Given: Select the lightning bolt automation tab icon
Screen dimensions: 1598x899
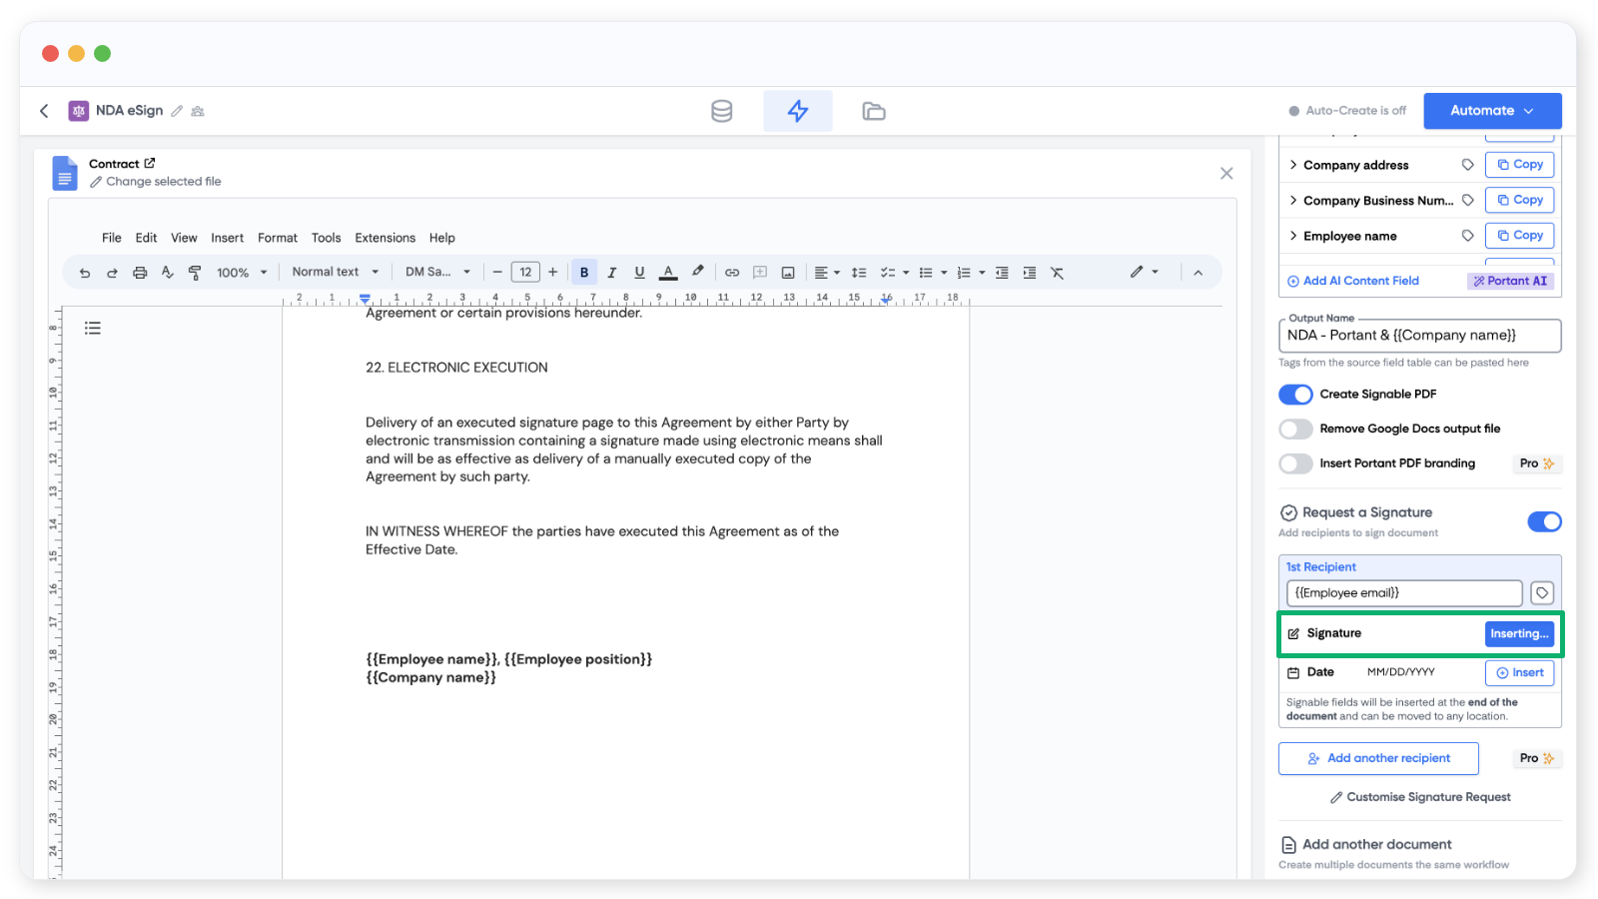Looking at the screenshot, I should pyautogui.click(x=797, y=111).
